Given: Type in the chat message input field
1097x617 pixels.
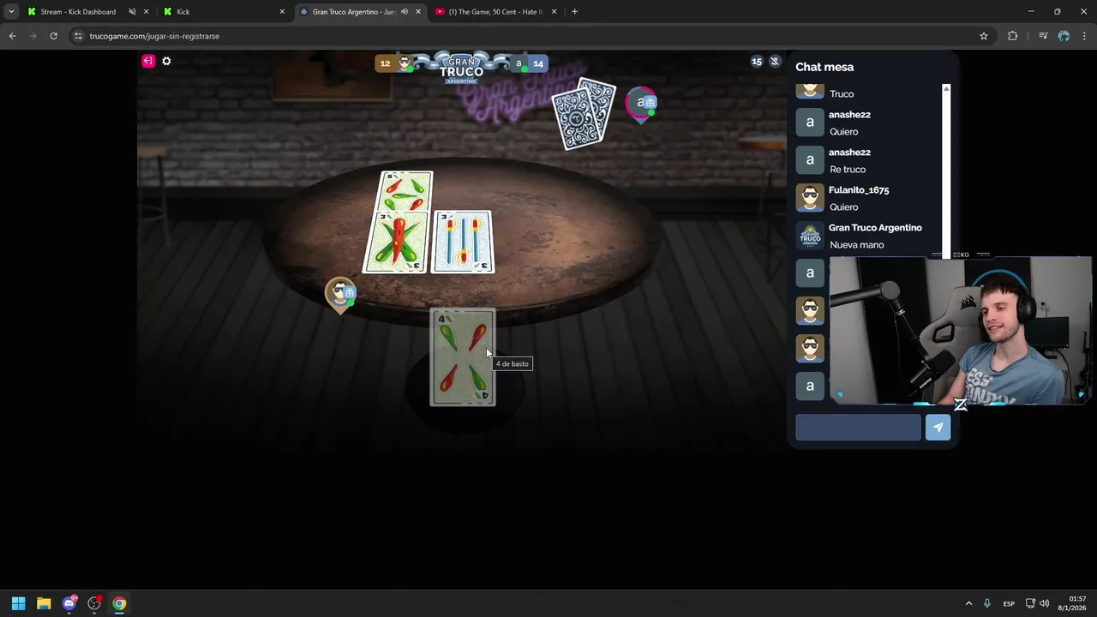Looking at the screenshot, I should [x=858, y=428].
